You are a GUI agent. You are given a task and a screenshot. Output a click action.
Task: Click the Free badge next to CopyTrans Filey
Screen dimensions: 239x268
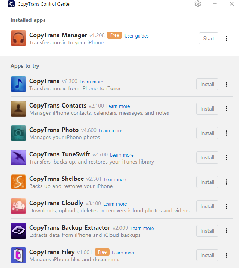point(102,252)
